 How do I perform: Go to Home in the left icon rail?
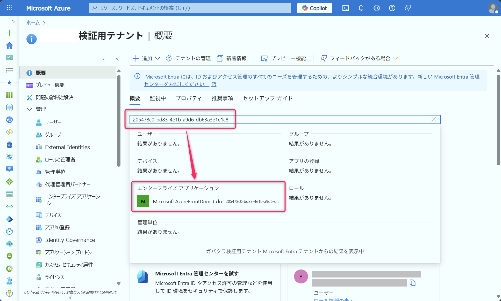9,45
